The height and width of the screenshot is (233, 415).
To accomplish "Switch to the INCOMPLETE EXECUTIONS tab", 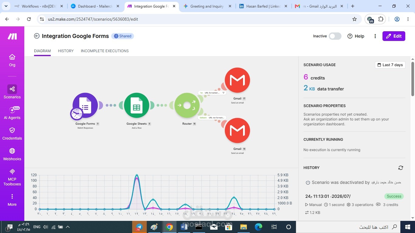I will pos(105,51).
